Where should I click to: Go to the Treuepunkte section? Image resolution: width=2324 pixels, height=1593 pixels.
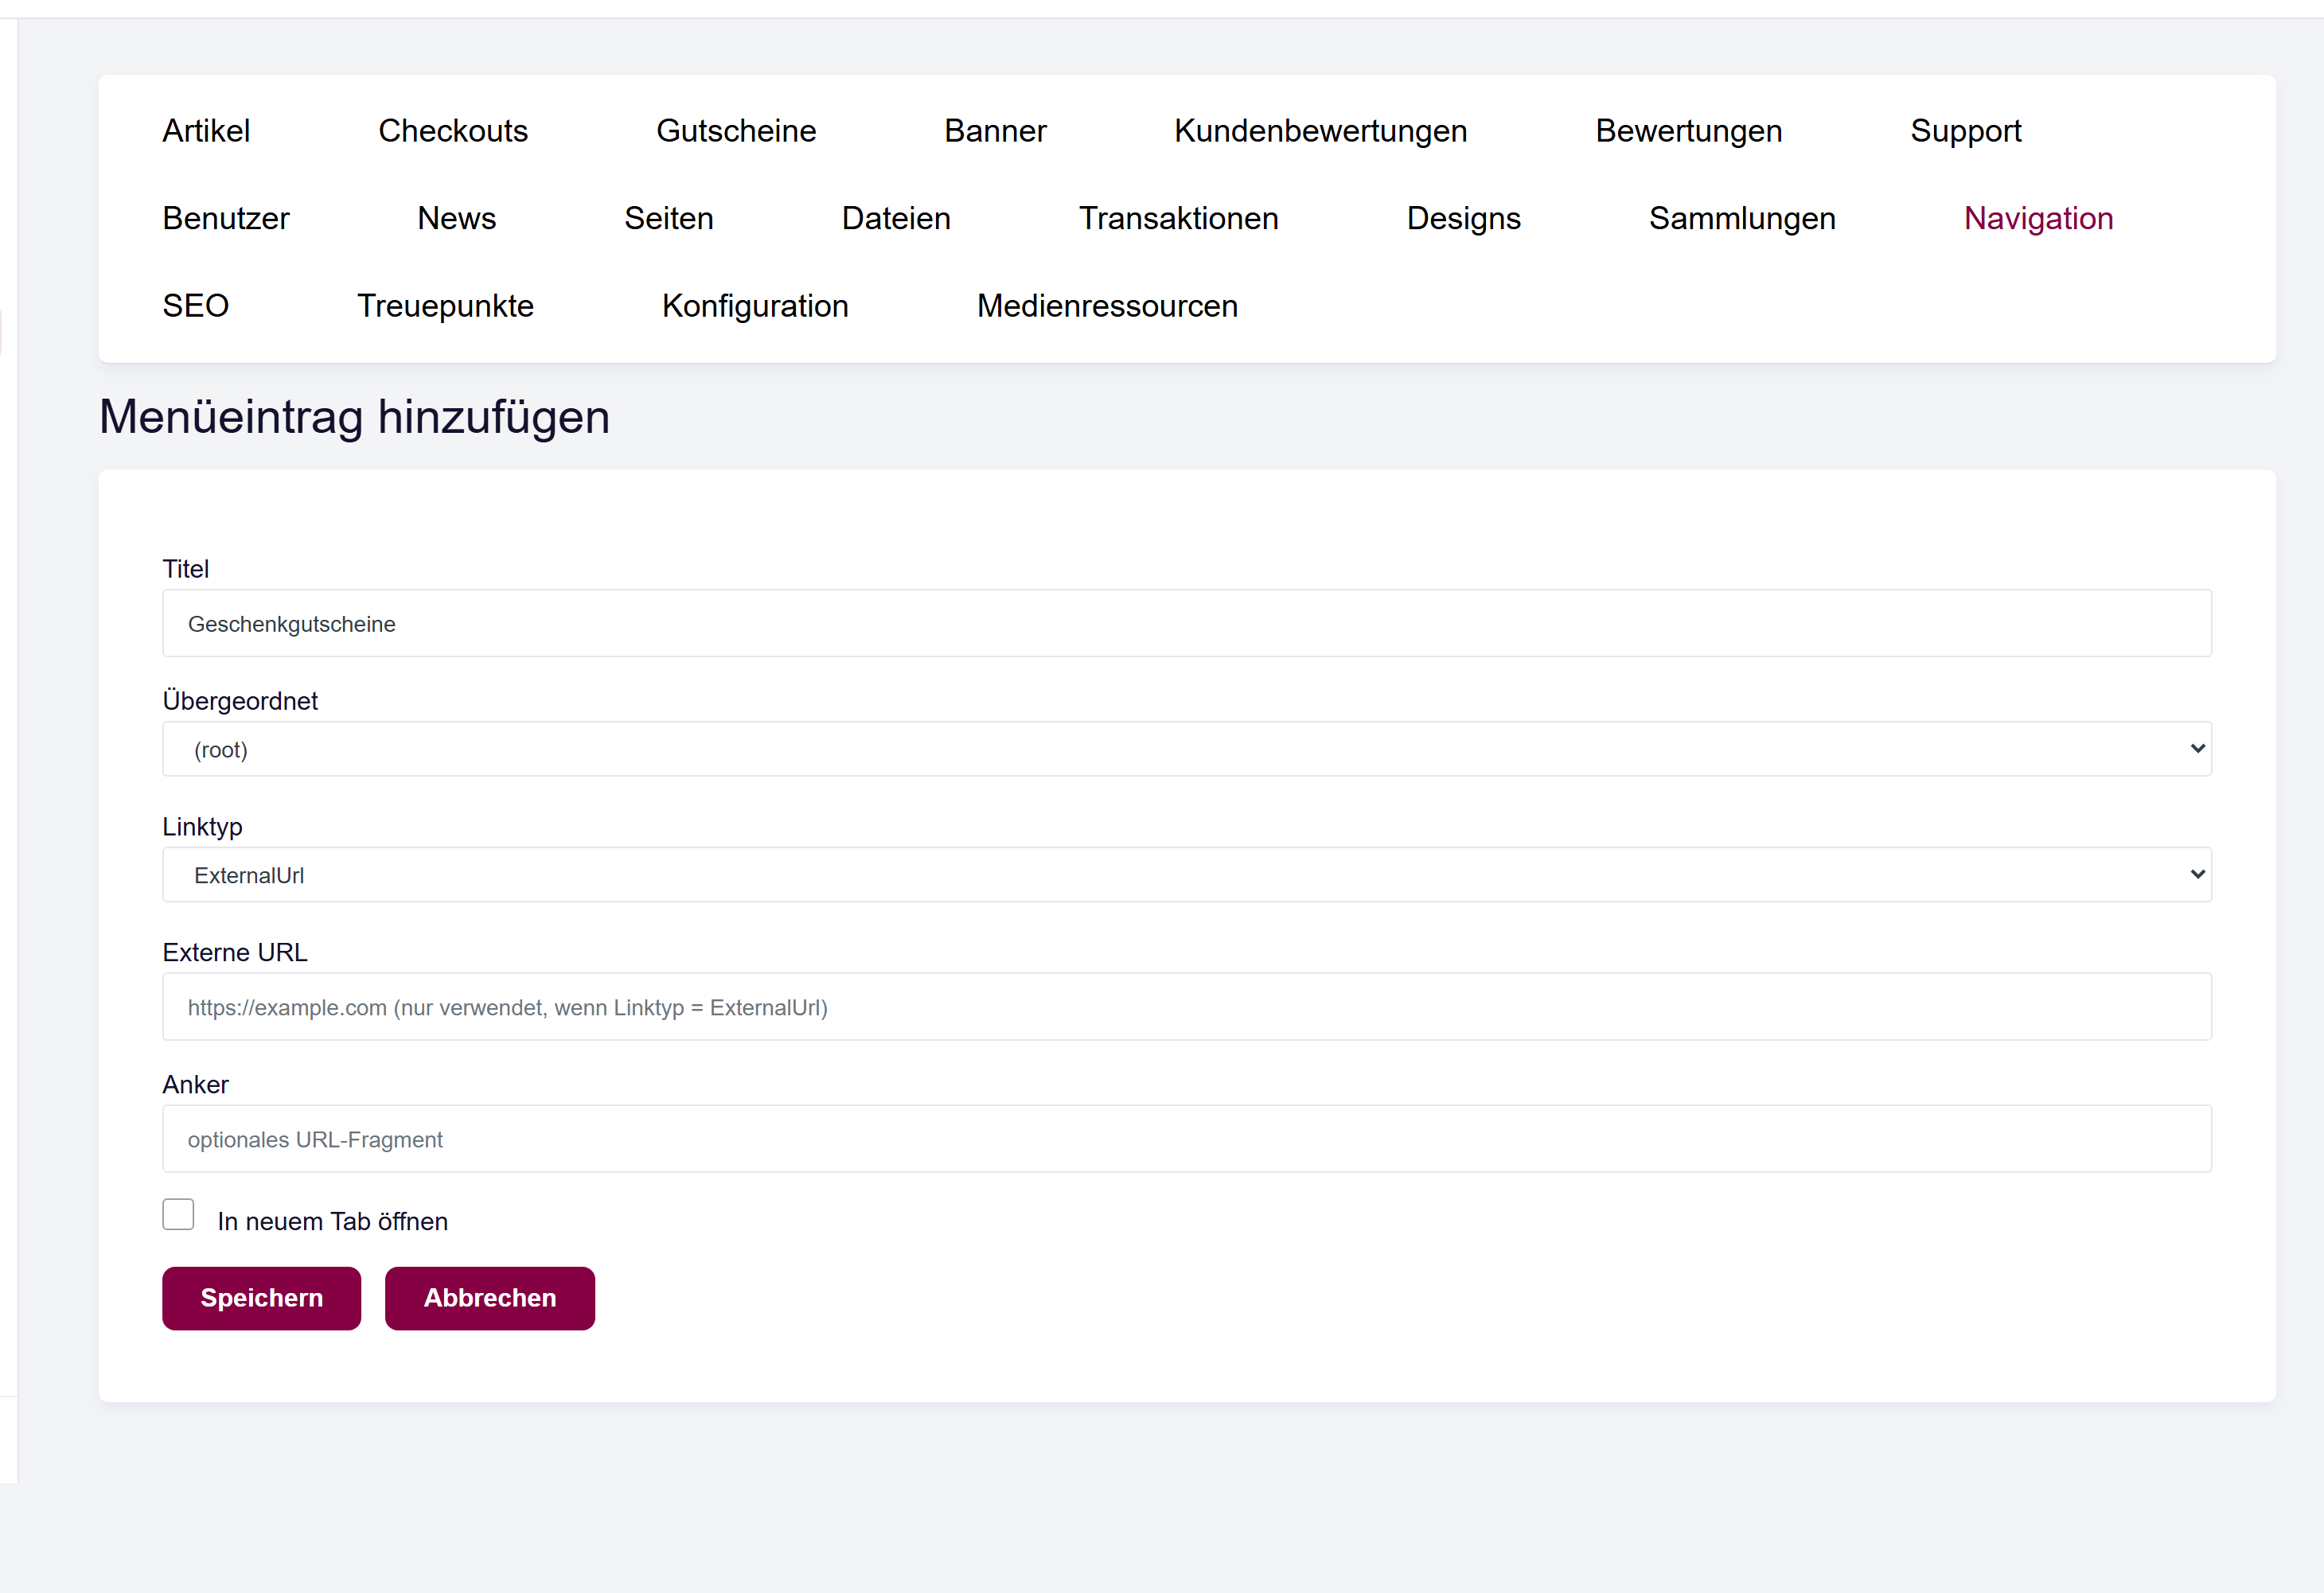click(445, 306)
